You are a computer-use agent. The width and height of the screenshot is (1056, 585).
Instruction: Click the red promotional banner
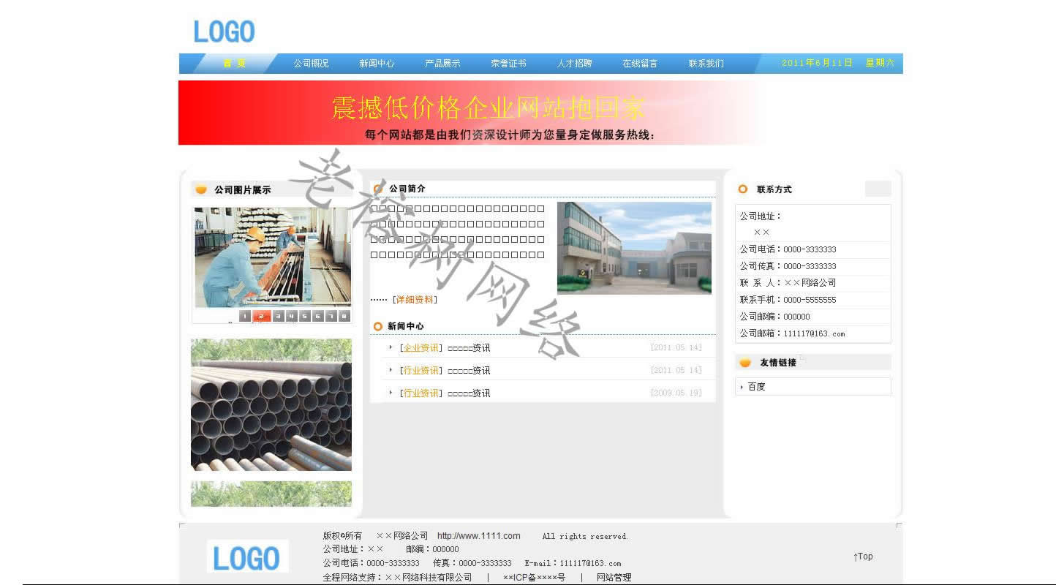point(472,113)
